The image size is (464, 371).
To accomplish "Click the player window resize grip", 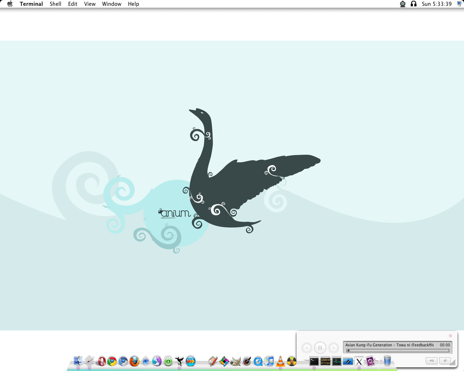I will tap(453, 362).
